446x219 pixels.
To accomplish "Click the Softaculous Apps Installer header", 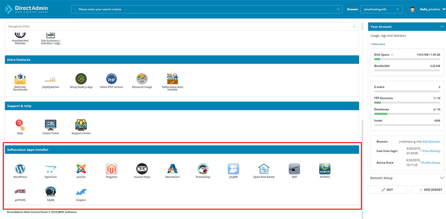I will (x=182, y=149).
